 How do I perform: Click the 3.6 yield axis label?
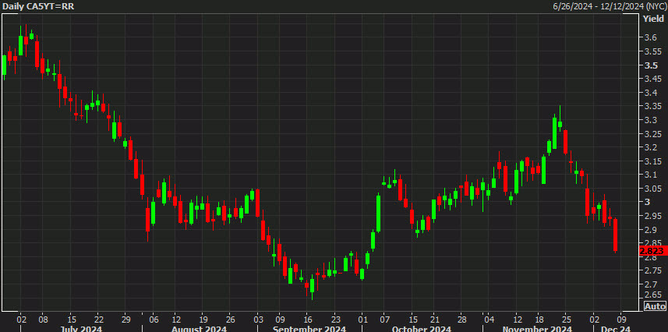click(651, 37)
